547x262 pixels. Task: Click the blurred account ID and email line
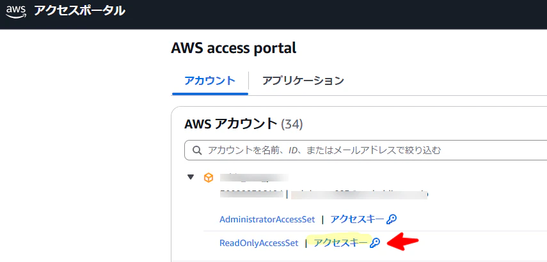click(324, 194)
